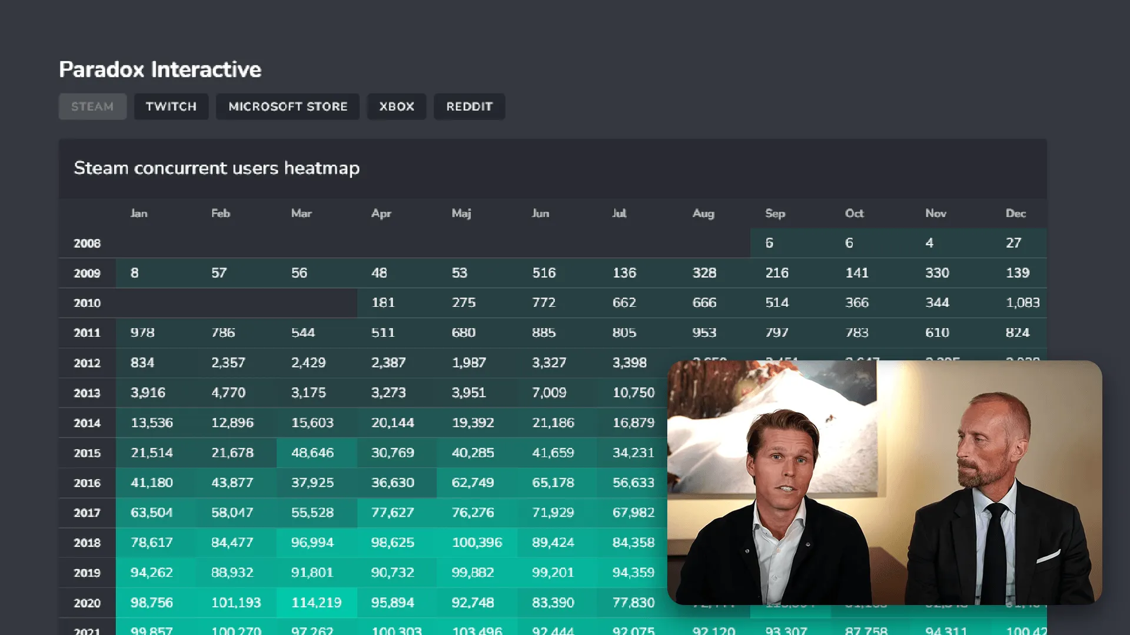
Task: Click the 2019 January value 94,262
Action: pos(152,573)
